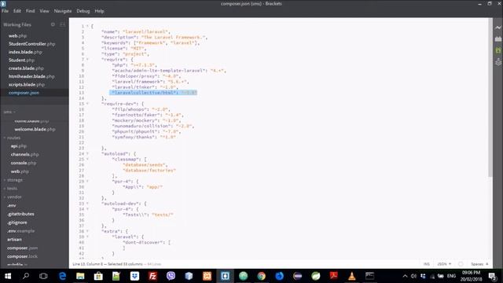
Task: Open the .env file
Action: point(12,205)
